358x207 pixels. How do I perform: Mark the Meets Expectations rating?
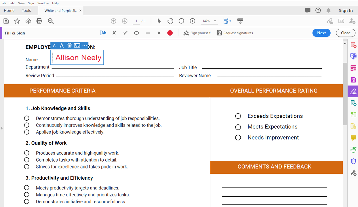pyautogui.click(x=238, y=127)
